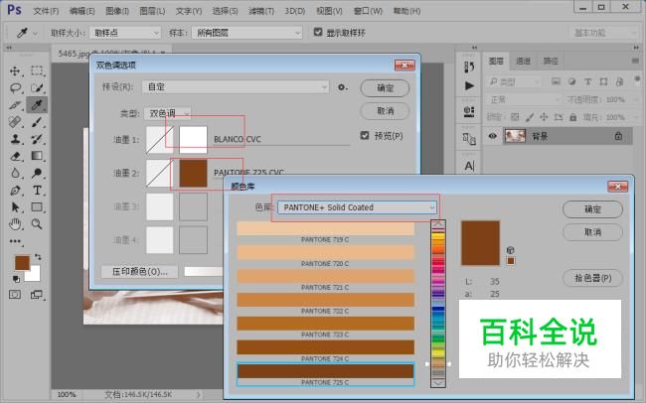Viewport: 646px width, 403px height.
Task: Open the Actions panel play icon
Action: [469, 85]
